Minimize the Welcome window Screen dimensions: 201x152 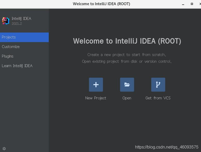(x=183, y=4)
